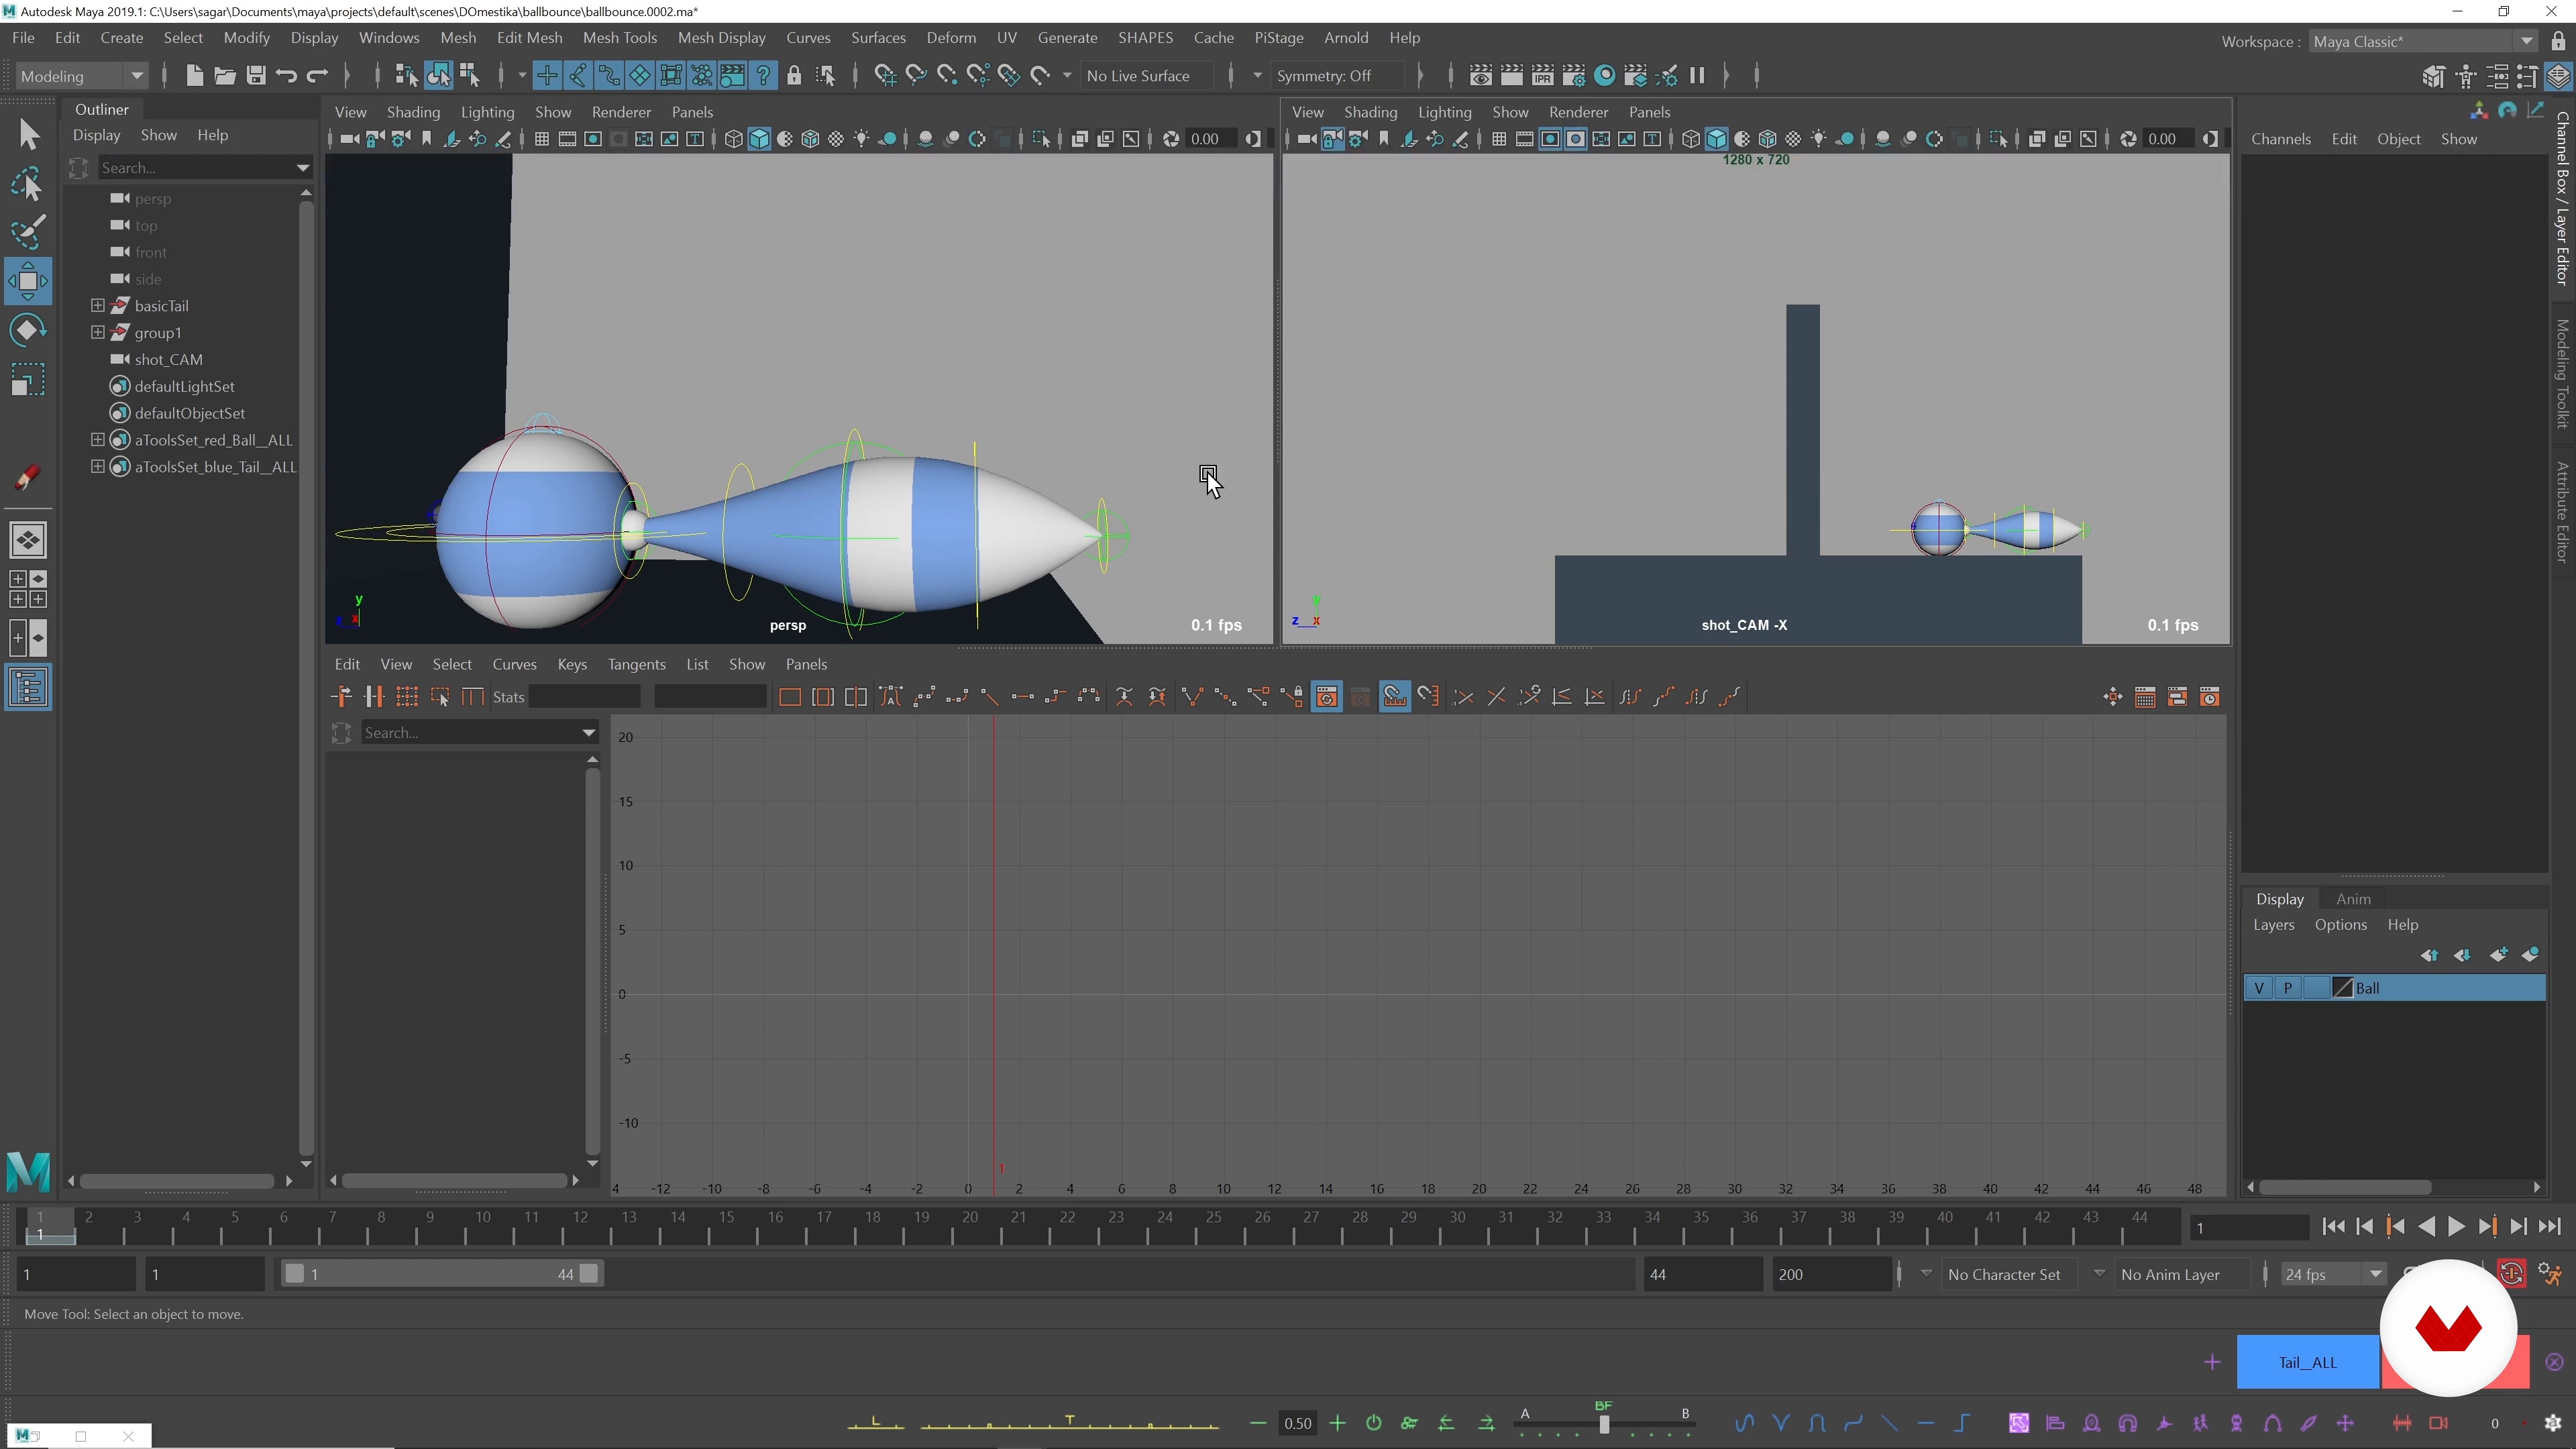Click Insert Keys tool in Graph Editor

pyautogui.click(x=374, y=697)
